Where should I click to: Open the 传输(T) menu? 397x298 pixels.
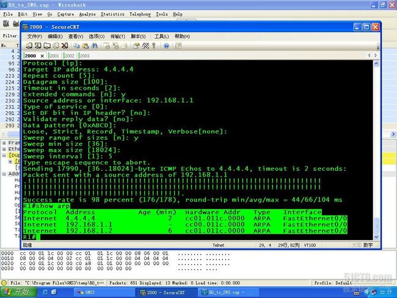click(118, 37)
